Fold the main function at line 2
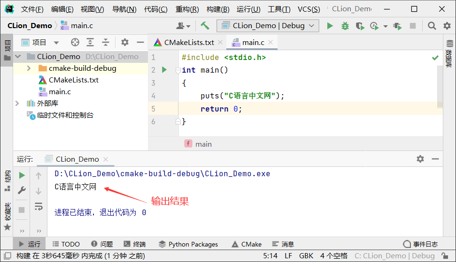Viewport: 456px width, 262px height. tap(178, 70)
